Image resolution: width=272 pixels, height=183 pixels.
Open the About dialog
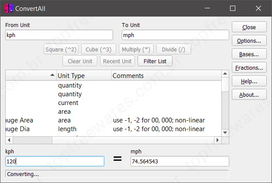[x=249, y=95]
